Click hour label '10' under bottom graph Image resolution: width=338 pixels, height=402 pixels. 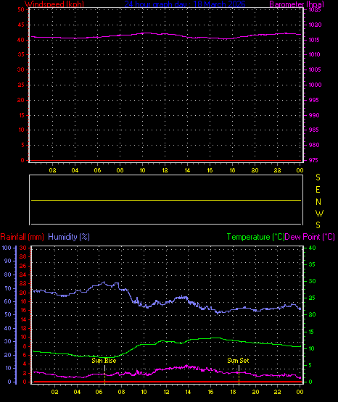pyautogui.click(x=144, y=392)
